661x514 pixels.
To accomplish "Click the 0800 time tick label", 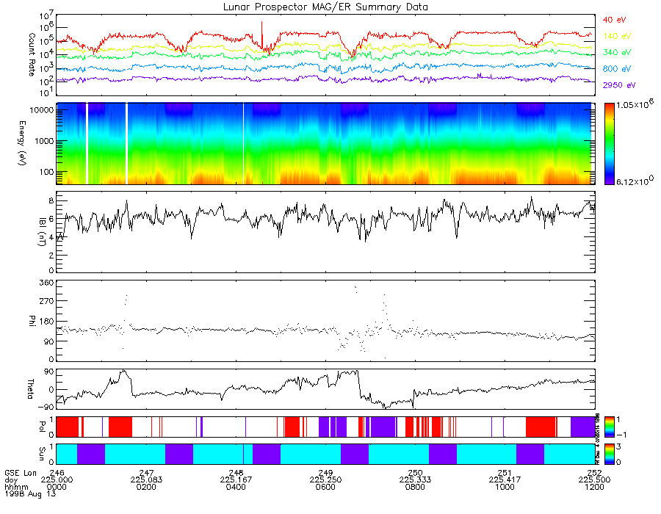I will (415, 487).
